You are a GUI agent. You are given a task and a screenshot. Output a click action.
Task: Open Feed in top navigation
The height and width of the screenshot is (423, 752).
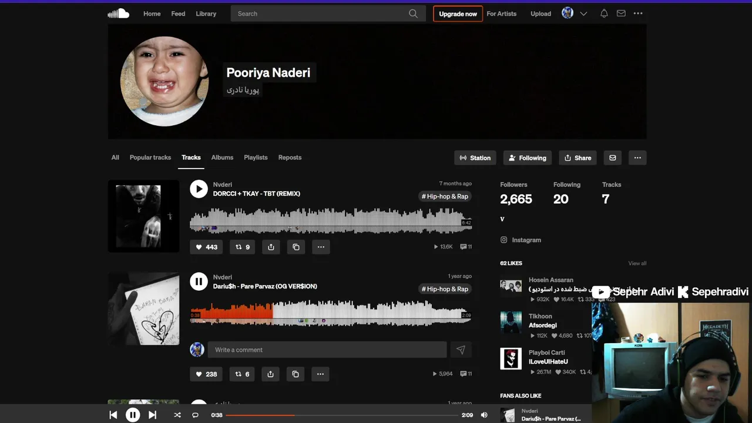coord(178,14)
